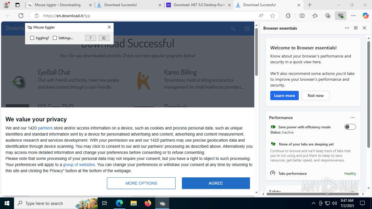The height and width of the screenshot is (209, 372).
Task: Open the notification center icon
Action: coord(362,203)
